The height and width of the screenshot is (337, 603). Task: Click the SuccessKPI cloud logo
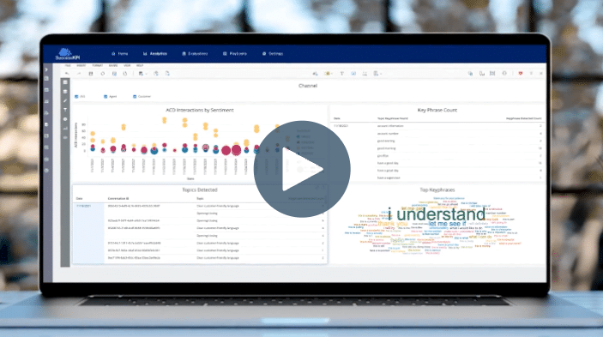click(x=67, y=54)
